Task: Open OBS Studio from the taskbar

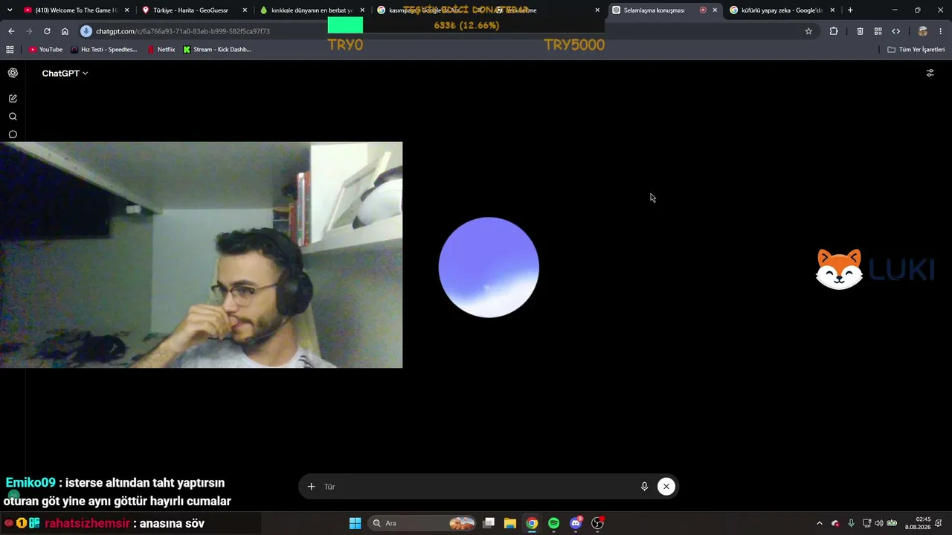Action: point(597,523)
